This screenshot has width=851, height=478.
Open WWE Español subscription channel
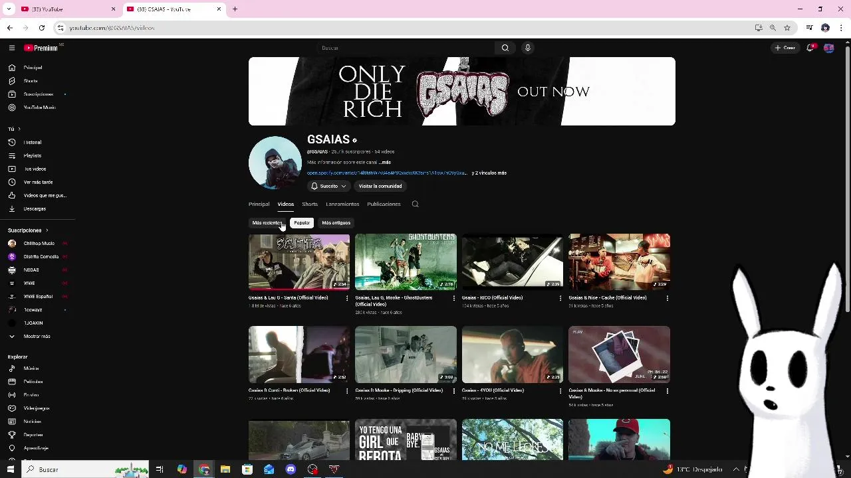coord(37,297)
